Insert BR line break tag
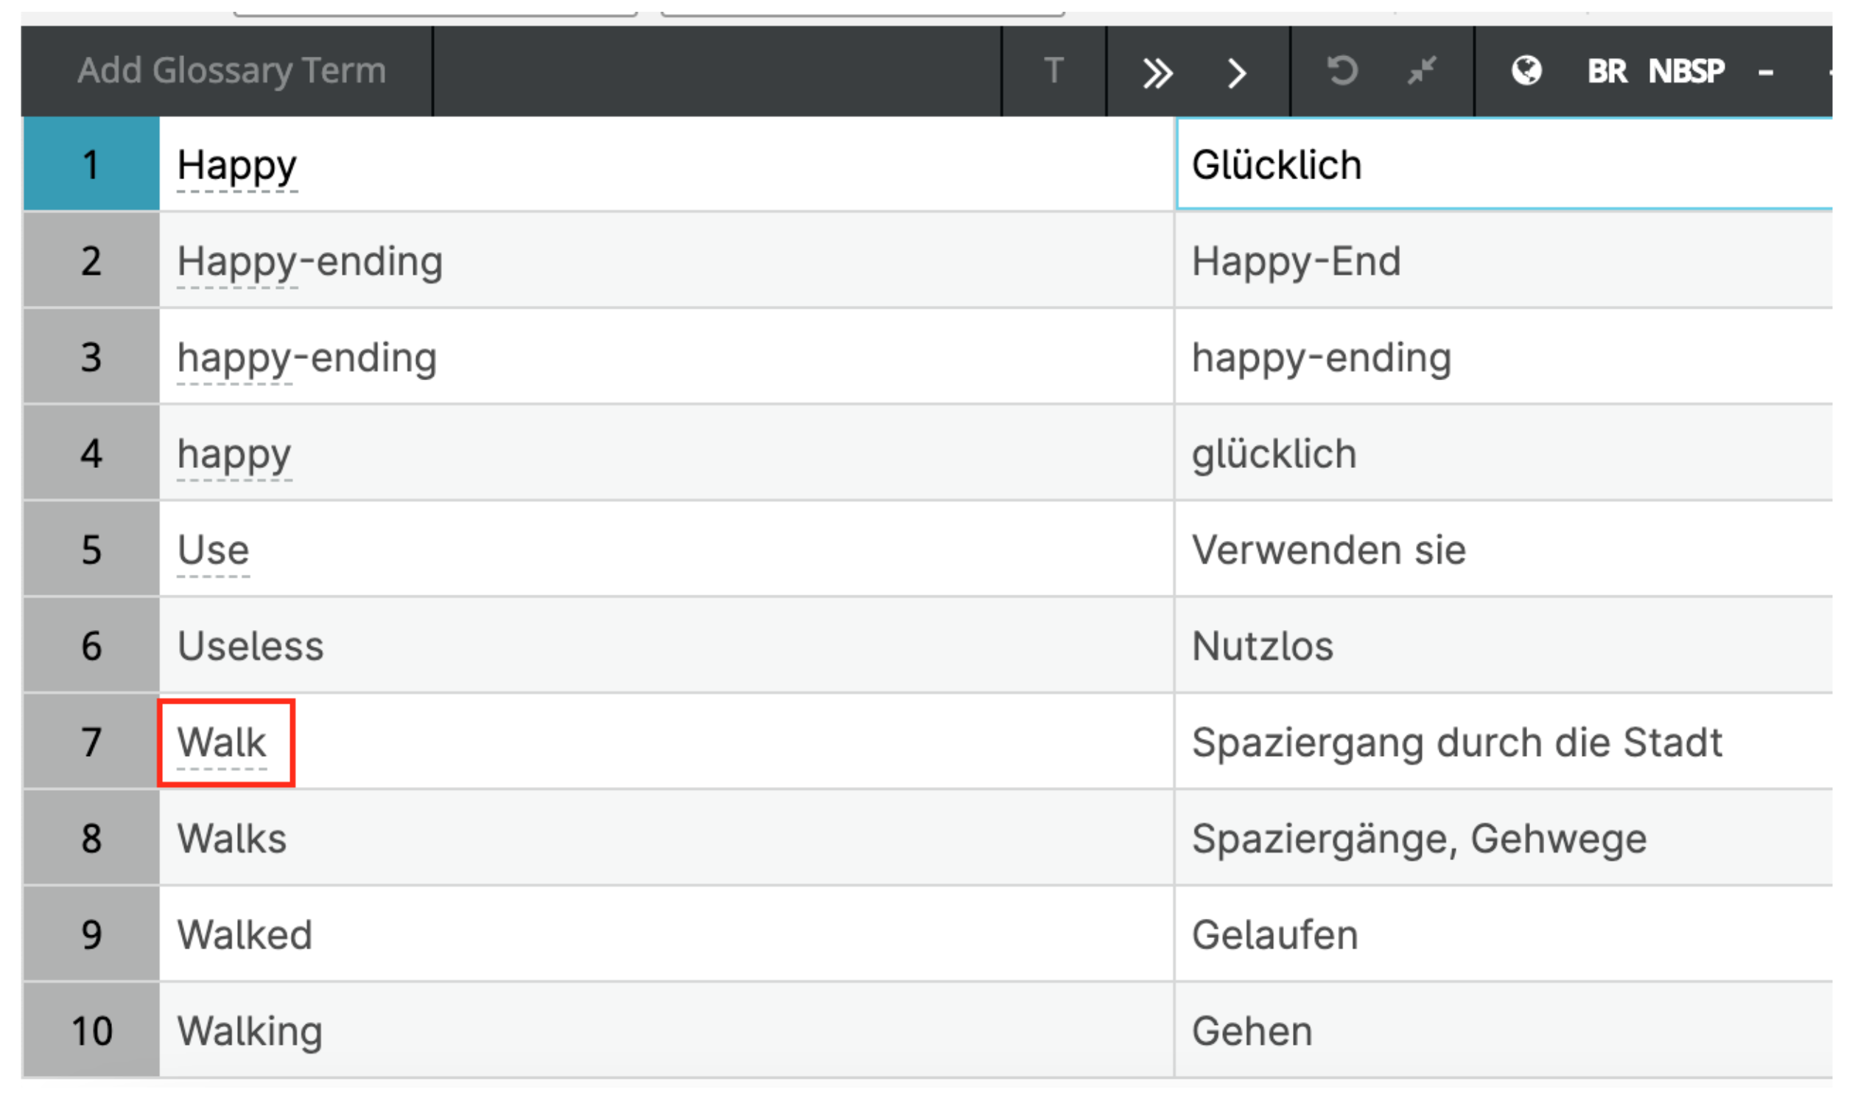The height and width of the screenshot is (1095, 1855). [x=1607, y=71]
